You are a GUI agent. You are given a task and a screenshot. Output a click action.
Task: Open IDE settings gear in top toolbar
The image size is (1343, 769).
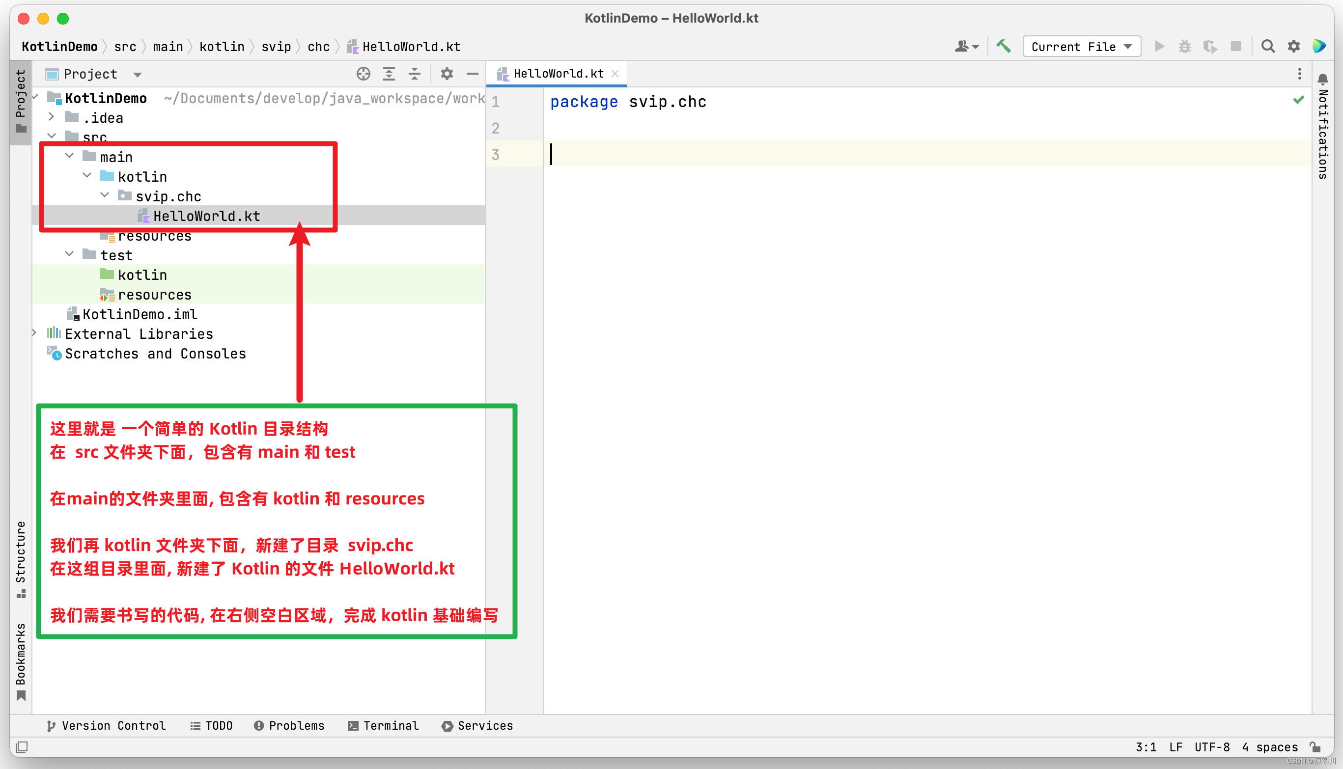(1294, 47)
